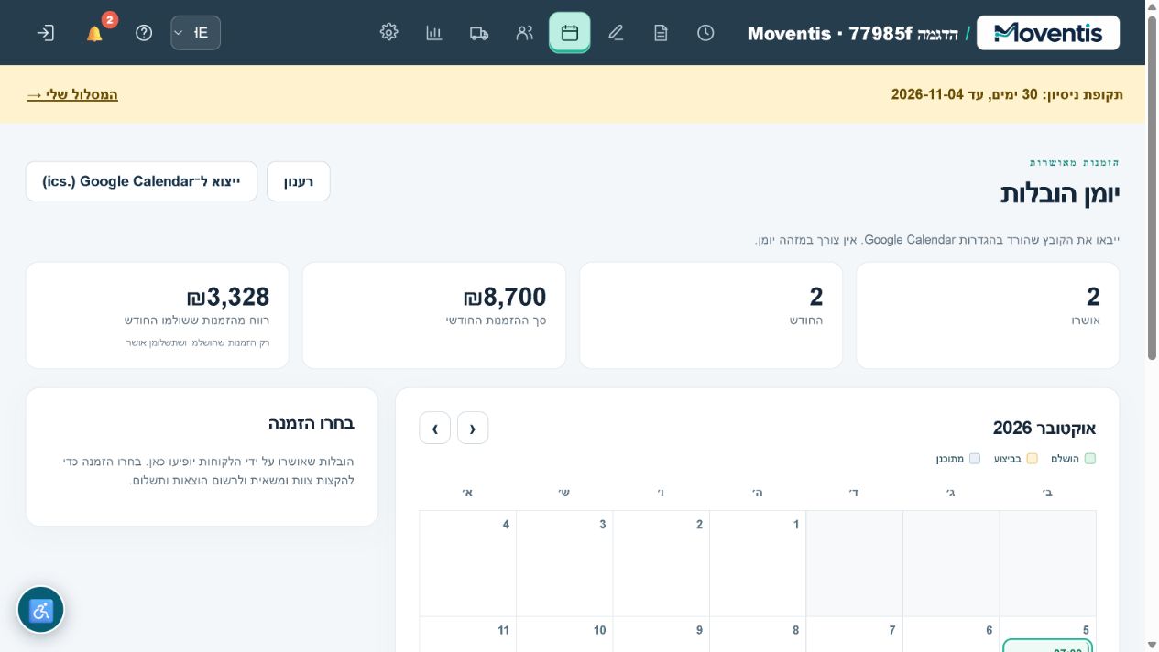Open the logout icon in header
The width and height of the screenshot is (1159, 652).
coord(45,33)
